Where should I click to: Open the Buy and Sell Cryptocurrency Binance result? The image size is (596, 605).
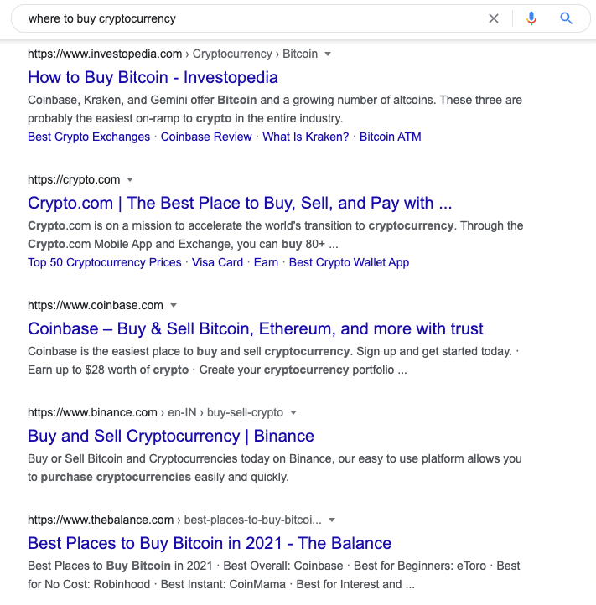[171, 437]
